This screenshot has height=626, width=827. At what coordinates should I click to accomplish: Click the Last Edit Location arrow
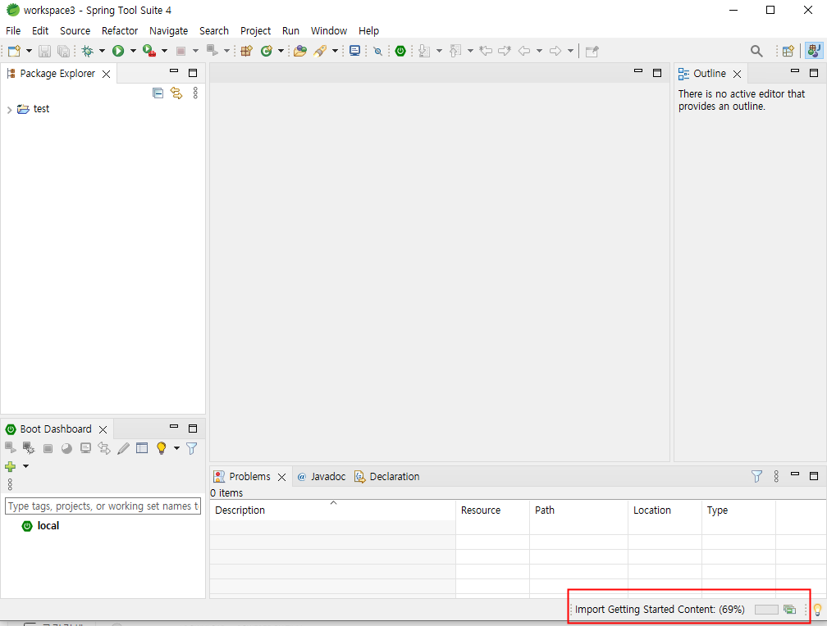(486, 51)
